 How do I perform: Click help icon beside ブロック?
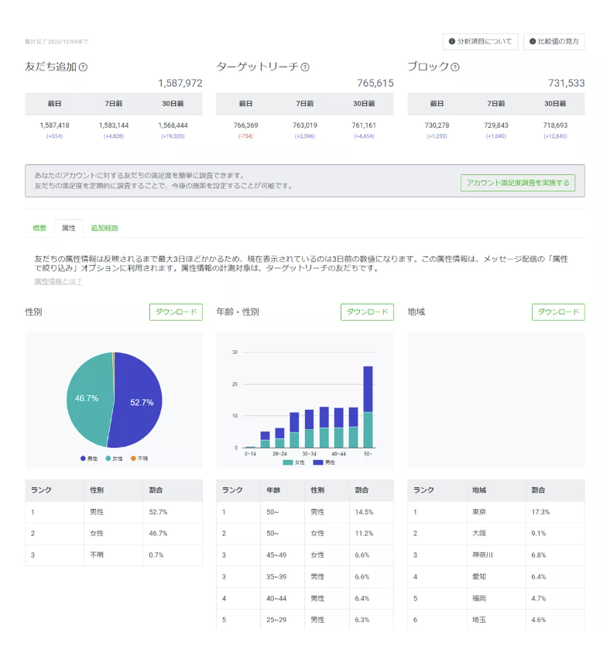[455, 67]
